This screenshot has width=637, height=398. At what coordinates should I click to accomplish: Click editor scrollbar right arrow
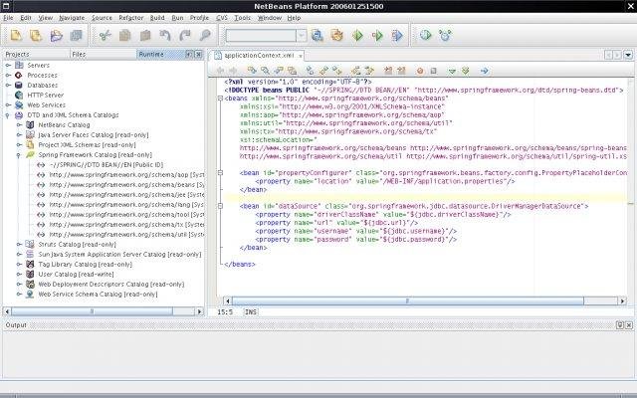(x=622, y=300)
